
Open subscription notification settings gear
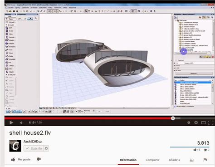46,148
